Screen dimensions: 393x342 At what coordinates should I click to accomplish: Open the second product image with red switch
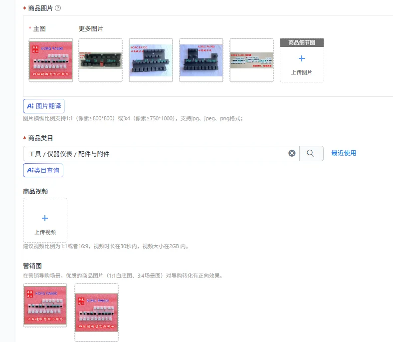tap(101, 60)
